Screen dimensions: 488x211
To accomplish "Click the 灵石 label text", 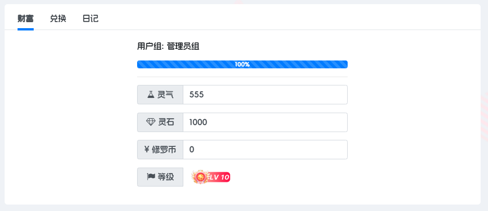I will coord(166,122).
